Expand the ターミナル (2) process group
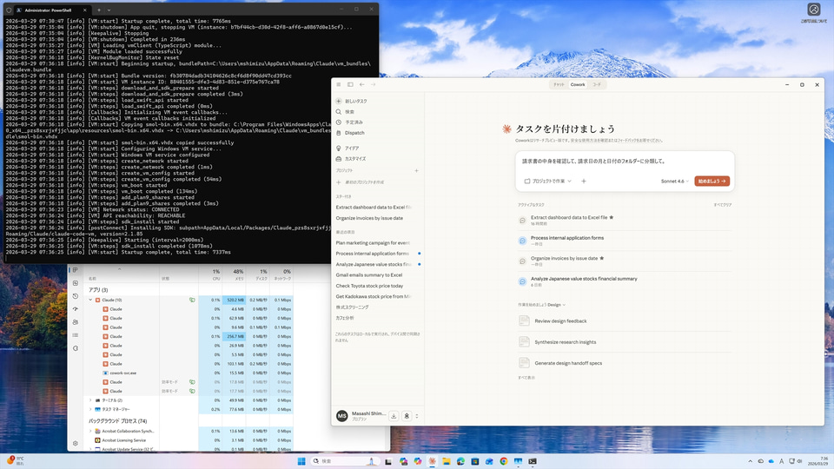The image size is (834, 469). [90, 400]
